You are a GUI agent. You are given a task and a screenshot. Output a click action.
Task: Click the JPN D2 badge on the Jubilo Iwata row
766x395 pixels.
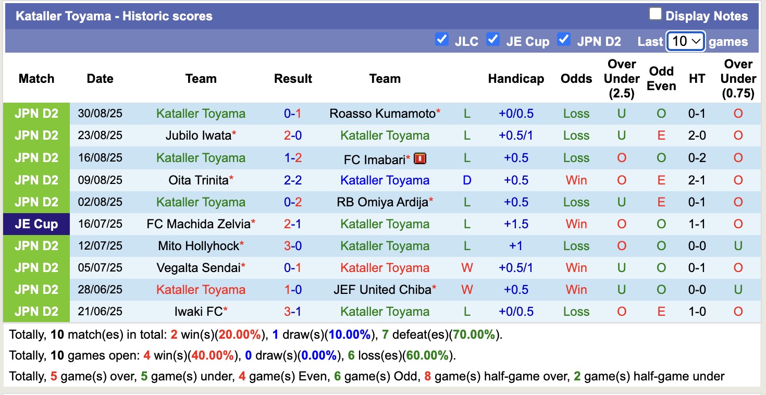pos(35,135)
